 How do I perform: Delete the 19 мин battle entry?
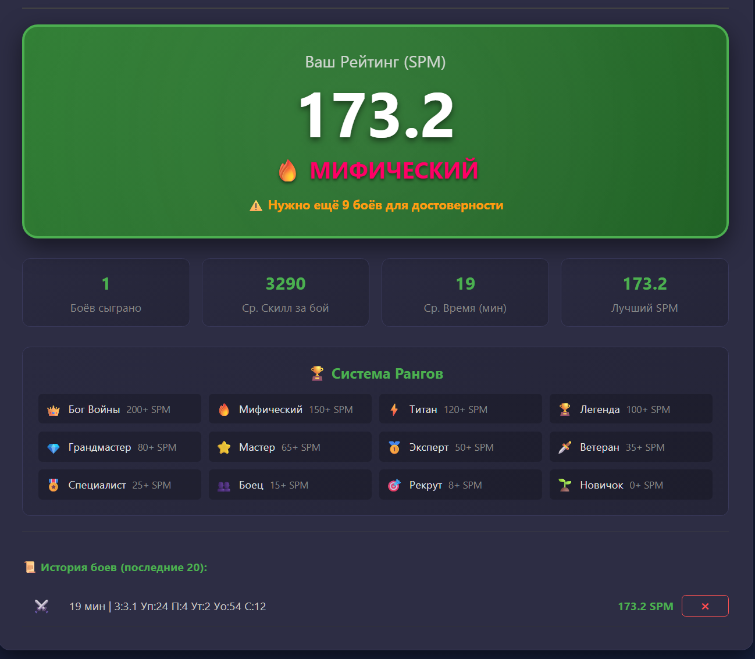click(x=705, y=606)
